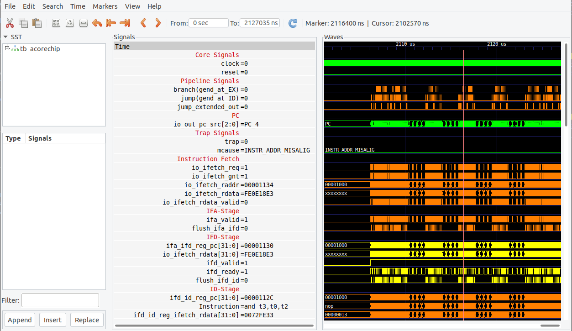Click the From time input field
The image size is (572, 331).
coord(209,23)
